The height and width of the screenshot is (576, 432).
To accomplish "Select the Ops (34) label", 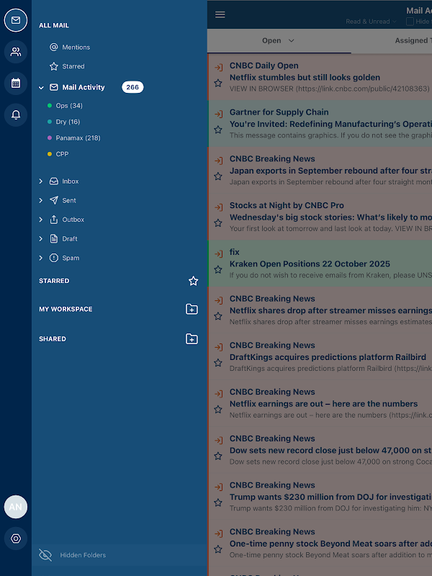I will coord(69,106).
